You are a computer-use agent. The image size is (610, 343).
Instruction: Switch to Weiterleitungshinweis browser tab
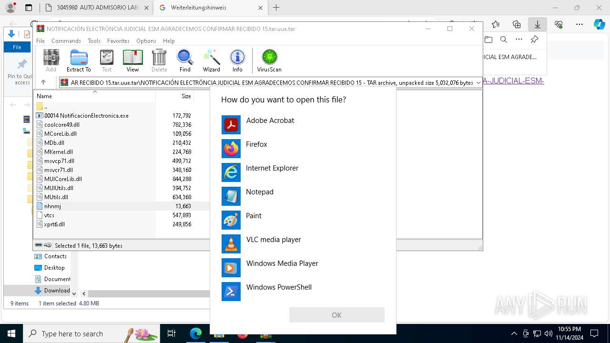pyautogui.click(x=211, y=8)
